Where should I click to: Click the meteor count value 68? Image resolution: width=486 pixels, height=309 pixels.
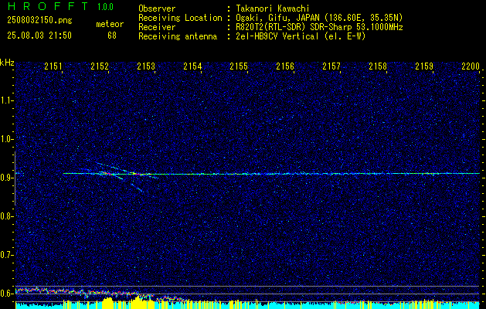(x=112, y=36)
